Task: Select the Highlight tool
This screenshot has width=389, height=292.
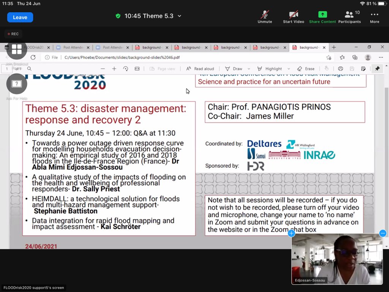Action: point(269,69)
